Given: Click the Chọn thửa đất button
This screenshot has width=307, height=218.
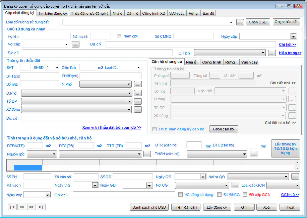Looking at the screenshot, I should (286, 22).
